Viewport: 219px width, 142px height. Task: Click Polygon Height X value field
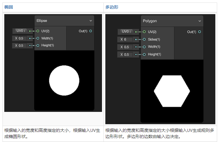pos(128,54)
